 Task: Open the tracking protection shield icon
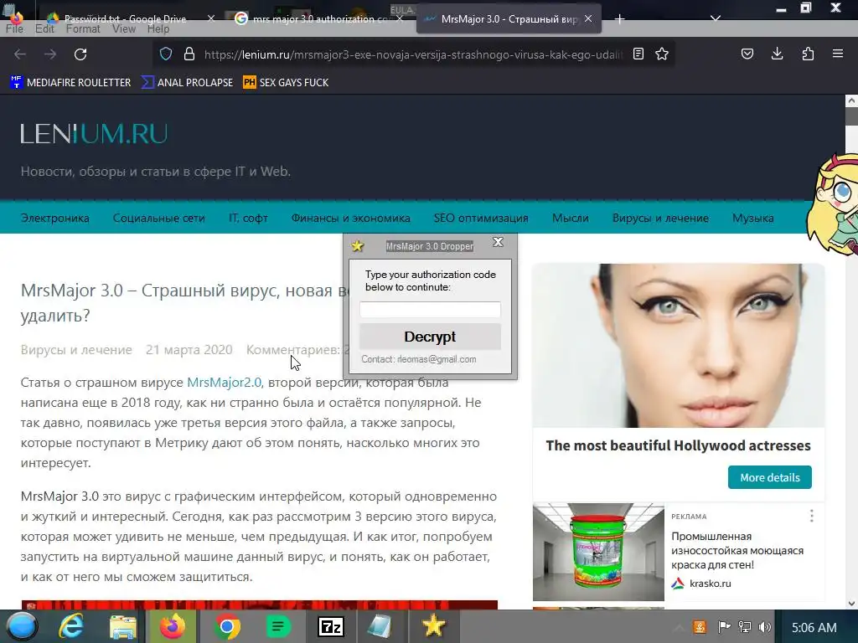[166, 54]
